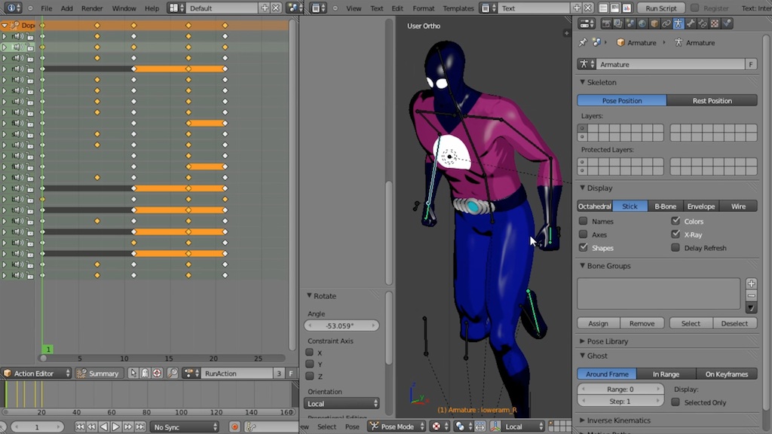Toggle the auto-keyframe record button
This screenshot has height=434, width=772.
click(x=235, y=426)
